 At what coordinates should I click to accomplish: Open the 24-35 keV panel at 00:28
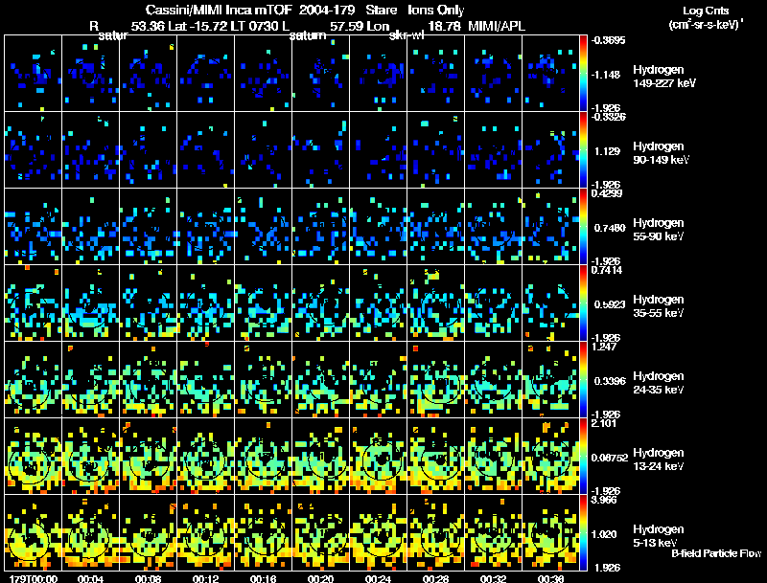(436, 379)
